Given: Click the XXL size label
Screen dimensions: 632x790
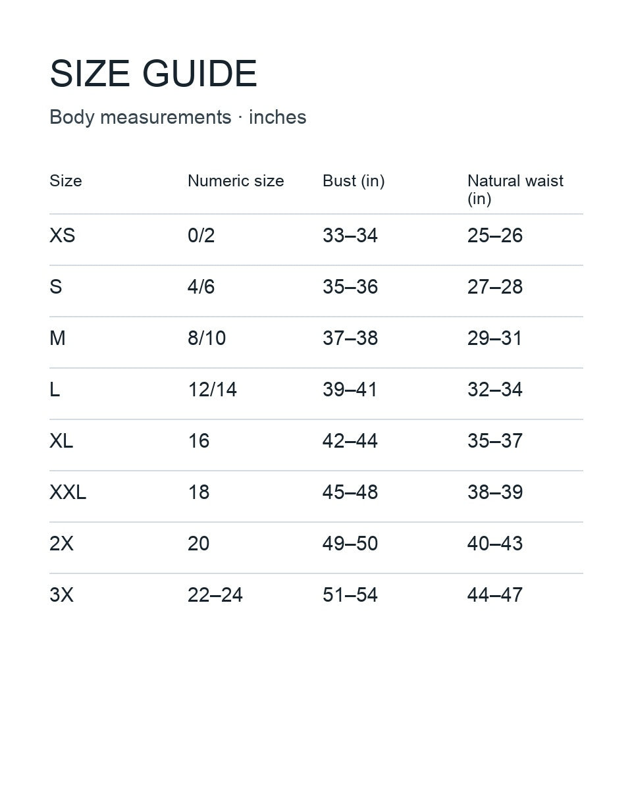Looking at the screenshot, I should click(x=68, y=492).
